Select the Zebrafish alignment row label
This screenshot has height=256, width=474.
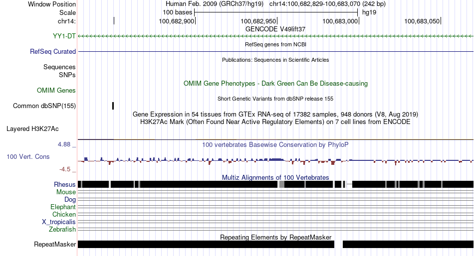point(62,229)
